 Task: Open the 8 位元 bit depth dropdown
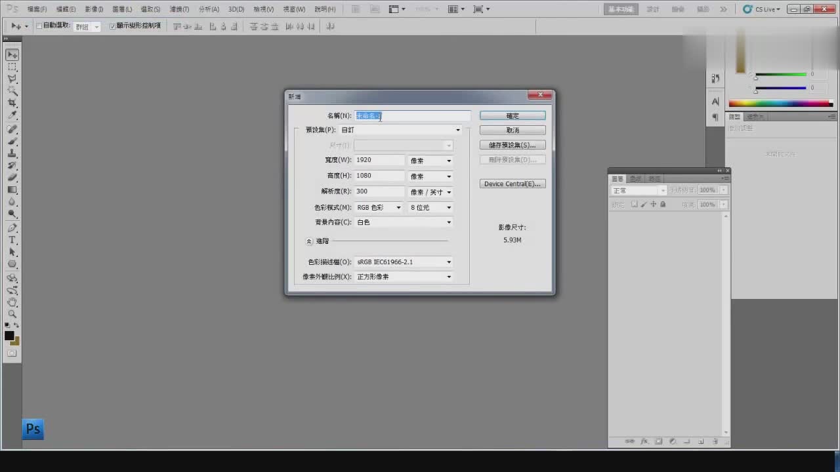pos(430,207)
